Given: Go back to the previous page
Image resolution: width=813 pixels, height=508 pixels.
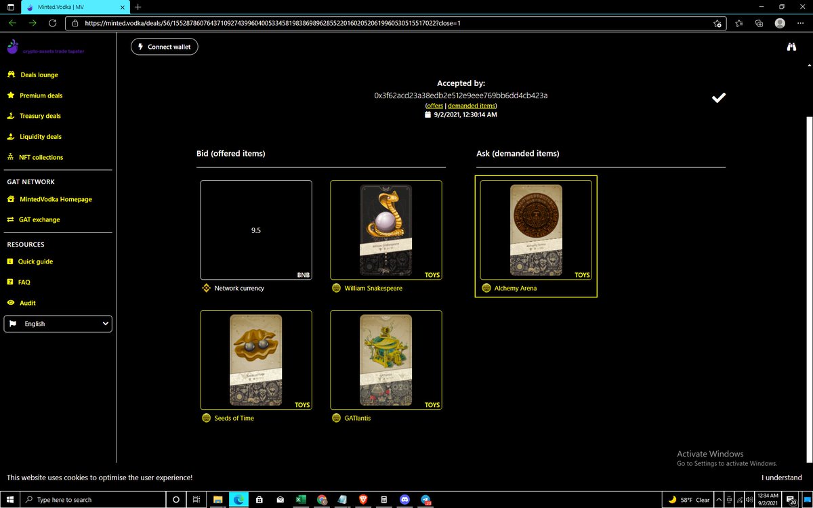Looking at the screenshot, I should click(12, 23).
